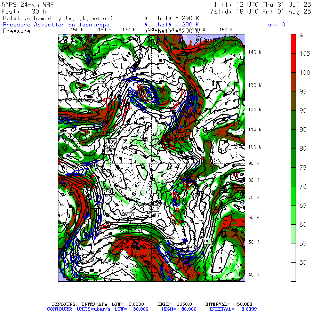313x313 pixels.
Task: Click the '85' color bar value
Action: point(303,130)
